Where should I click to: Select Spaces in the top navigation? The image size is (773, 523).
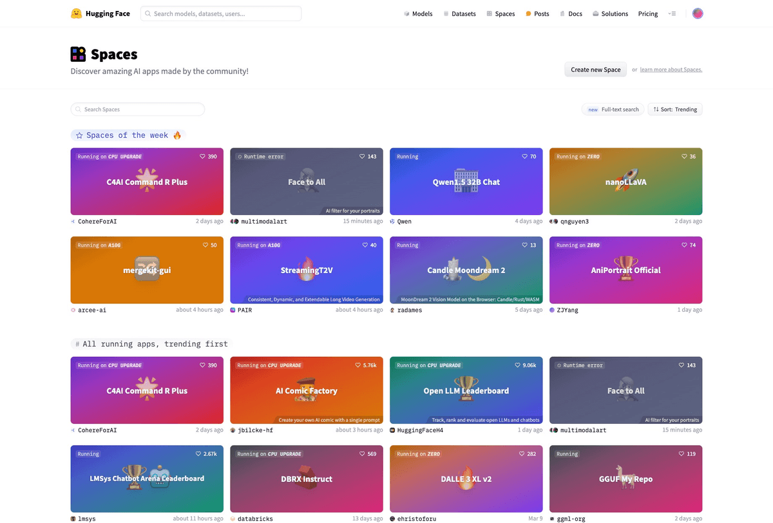pyautogui.click(x=501, y=14)
